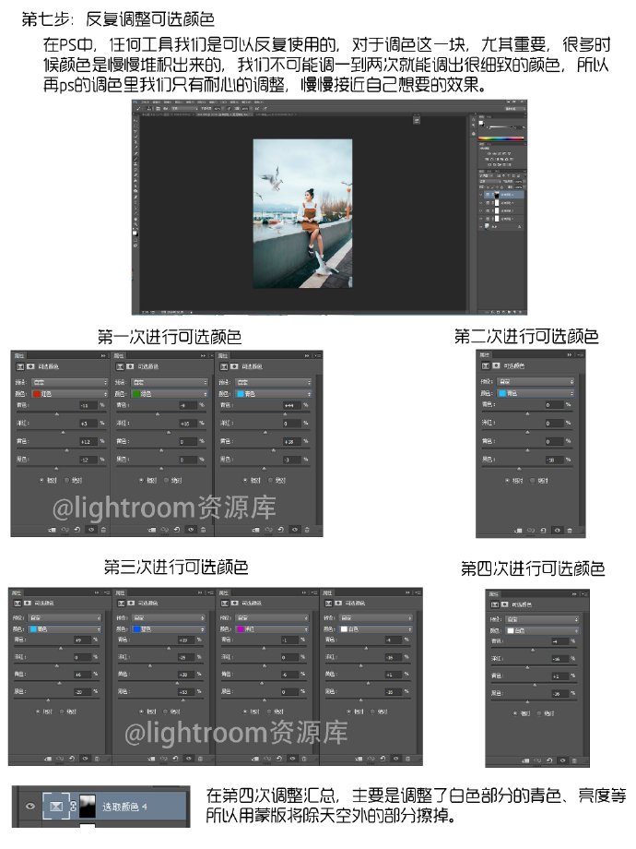Click layer name 选取颜色 4
The height and width of the screenshot is (849, 636).
pyautogui.click(x=125, y=807)
